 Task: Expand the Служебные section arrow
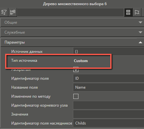[140, 32]
